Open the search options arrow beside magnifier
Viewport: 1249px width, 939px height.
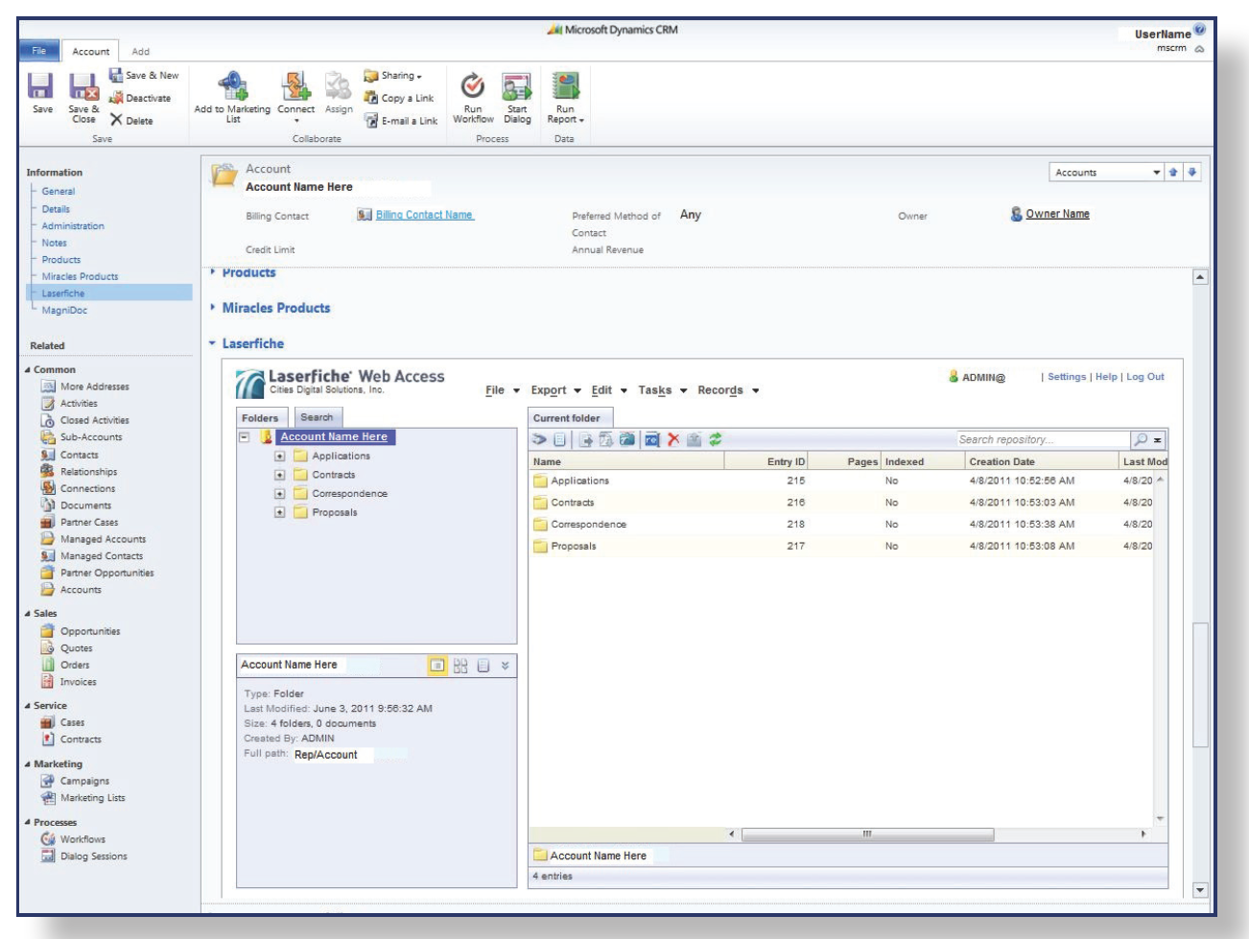[x=1158, y=440]
